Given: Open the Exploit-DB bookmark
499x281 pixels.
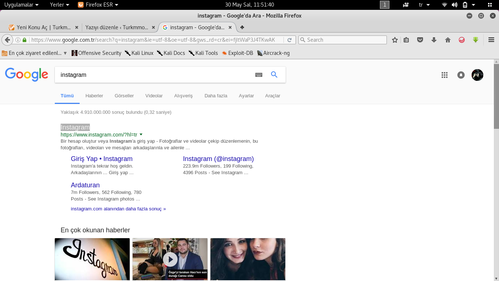Looking at the screenshot, I should 237,53.
